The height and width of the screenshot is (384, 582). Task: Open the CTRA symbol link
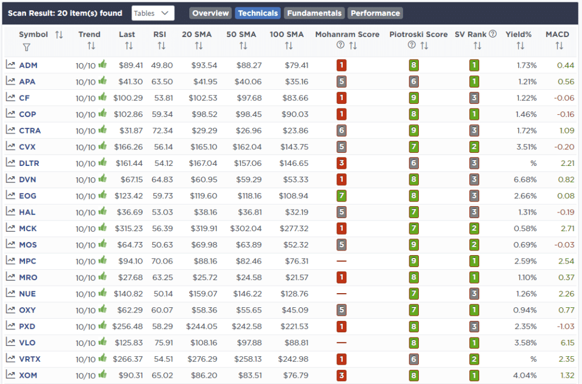[30, 131]
